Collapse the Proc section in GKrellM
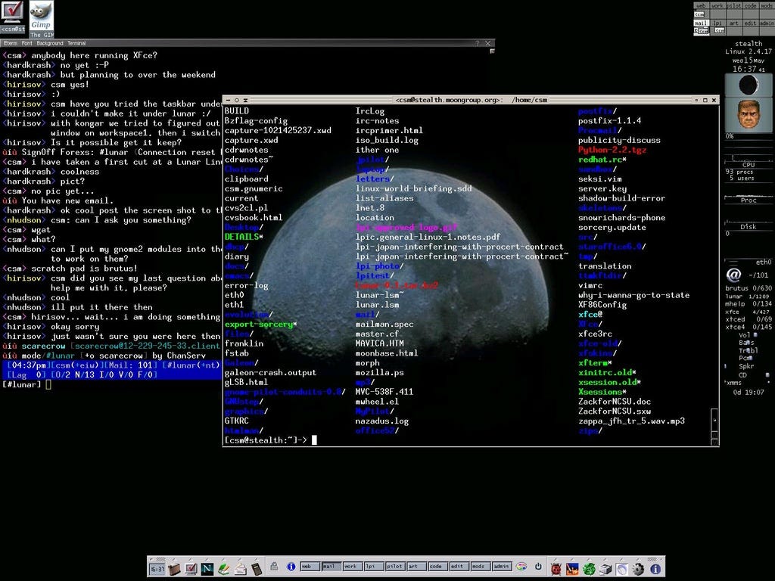This screenshot has height=581, width=775. [x=748, y=200]
